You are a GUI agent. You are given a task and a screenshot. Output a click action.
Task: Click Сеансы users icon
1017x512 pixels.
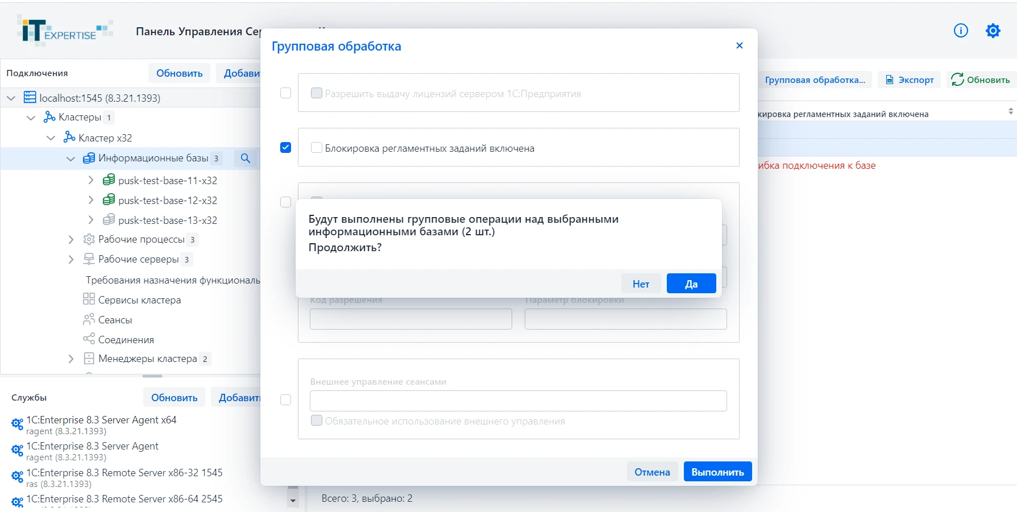pos(89,319)
